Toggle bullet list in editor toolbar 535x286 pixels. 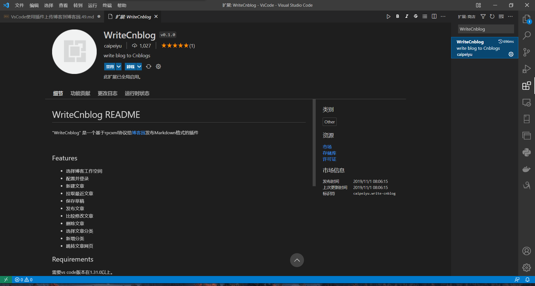tap(425, 16)
